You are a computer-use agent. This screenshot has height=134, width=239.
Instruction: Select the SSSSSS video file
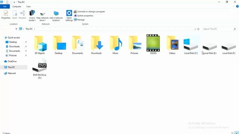[x=153, y=44]
